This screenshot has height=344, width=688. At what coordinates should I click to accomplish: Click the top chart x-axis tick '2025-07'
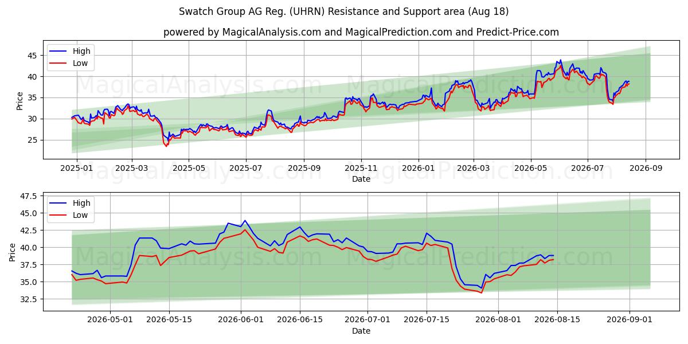(x=246, y=168)
